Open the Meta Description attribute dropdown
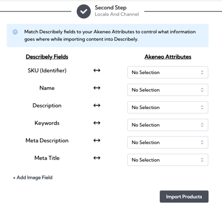Screen dimensions: 222x207 click(168, 142)
